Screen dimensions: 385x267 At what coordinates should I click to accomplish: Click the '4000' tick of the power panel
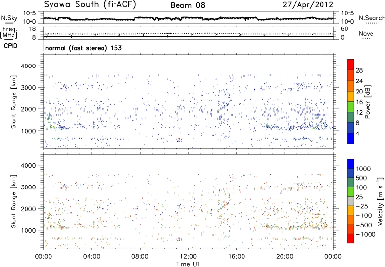pos(28,66)
